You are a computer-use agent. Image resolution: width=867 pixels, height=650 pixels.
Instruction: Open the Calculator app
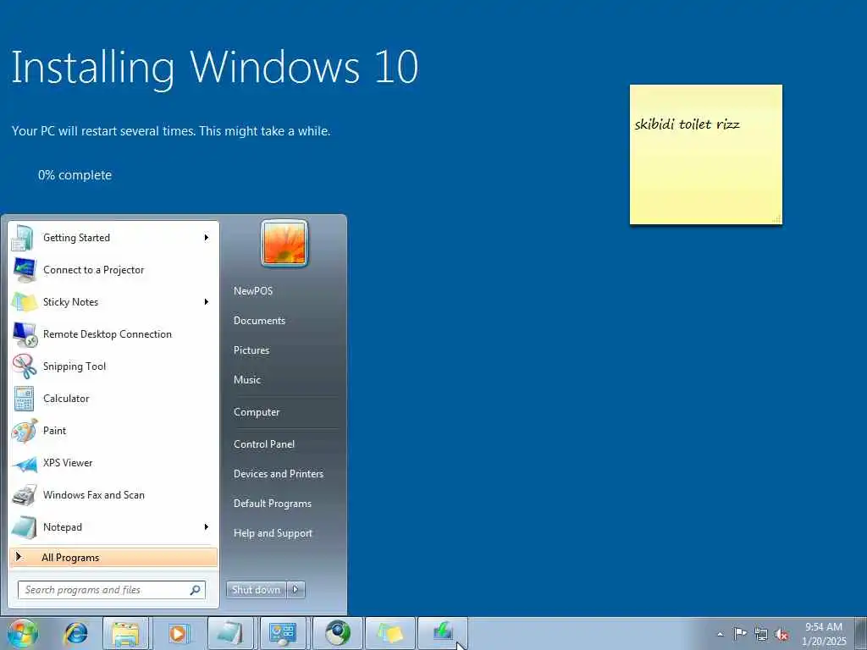click(x=113, y=399)
